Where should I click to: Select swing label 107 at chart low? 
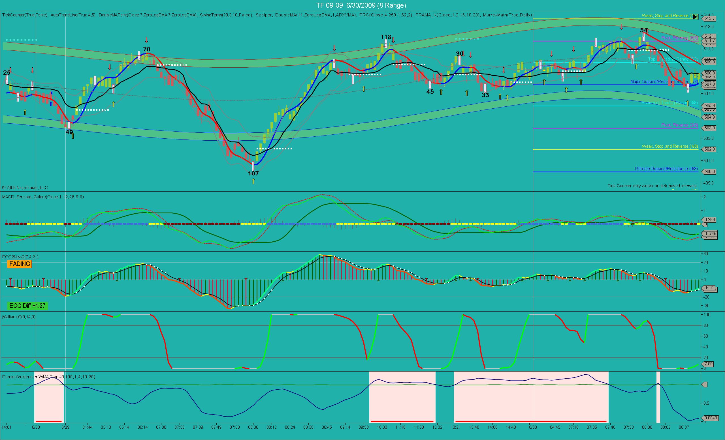[x=253, y=173]
